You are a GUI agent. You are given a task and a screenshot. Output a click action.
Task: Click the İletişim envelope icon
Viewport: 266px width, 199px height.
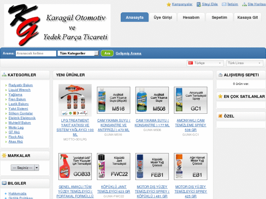[224, 4]
